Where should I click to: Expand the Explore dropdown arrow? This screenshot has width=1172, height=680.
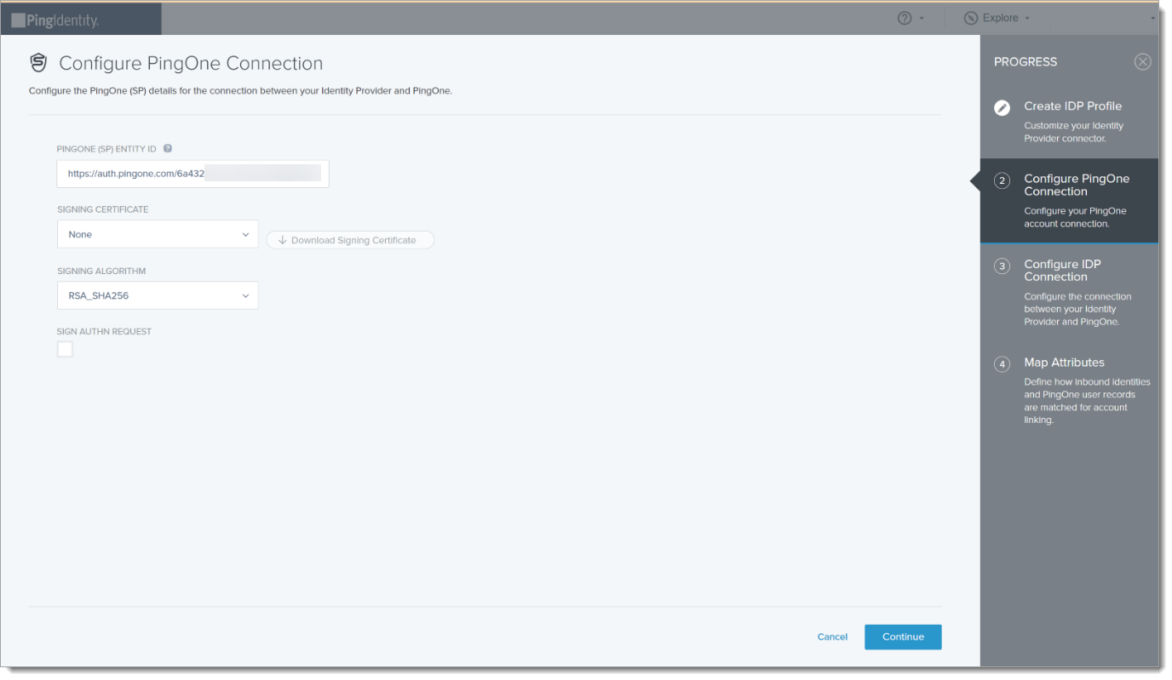1027,19
